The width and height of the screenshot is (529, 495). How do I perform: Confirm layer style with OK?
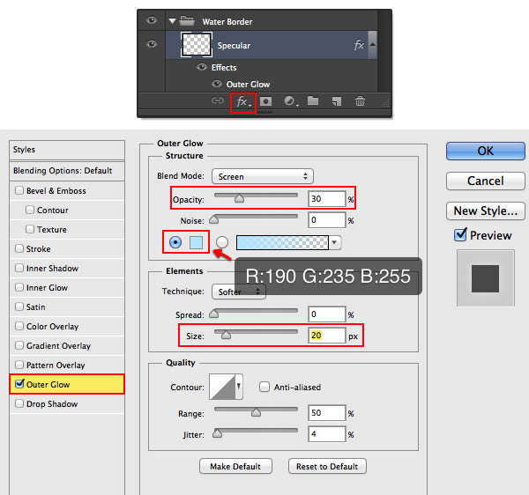(x=486, y=151)
